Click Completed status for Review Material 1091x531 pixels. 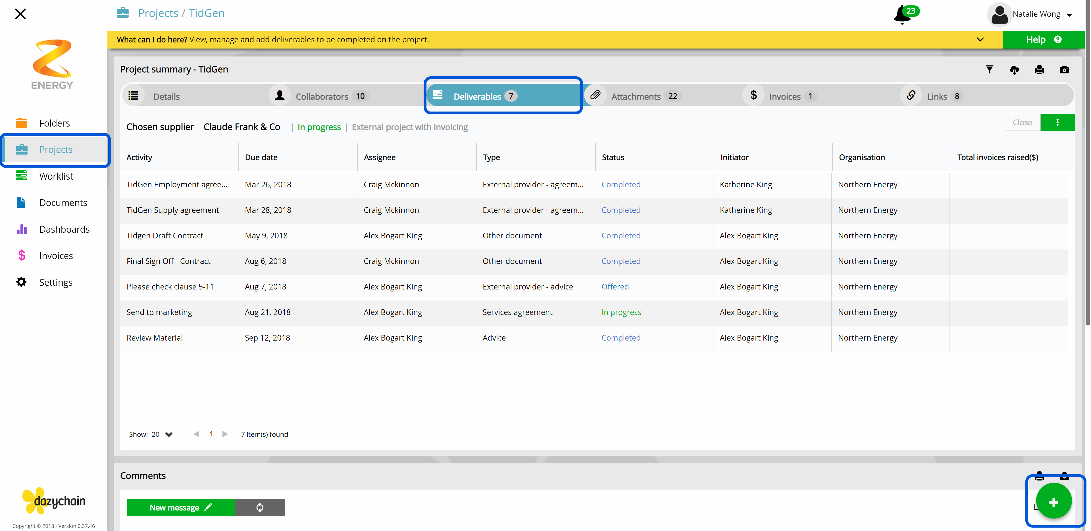click(621, 338)
